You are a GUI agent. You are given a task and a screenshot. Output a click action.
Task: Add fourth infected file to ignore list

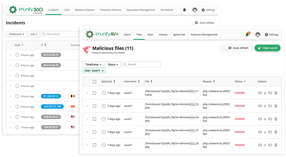pyautogui.click(x=270, y=132)
